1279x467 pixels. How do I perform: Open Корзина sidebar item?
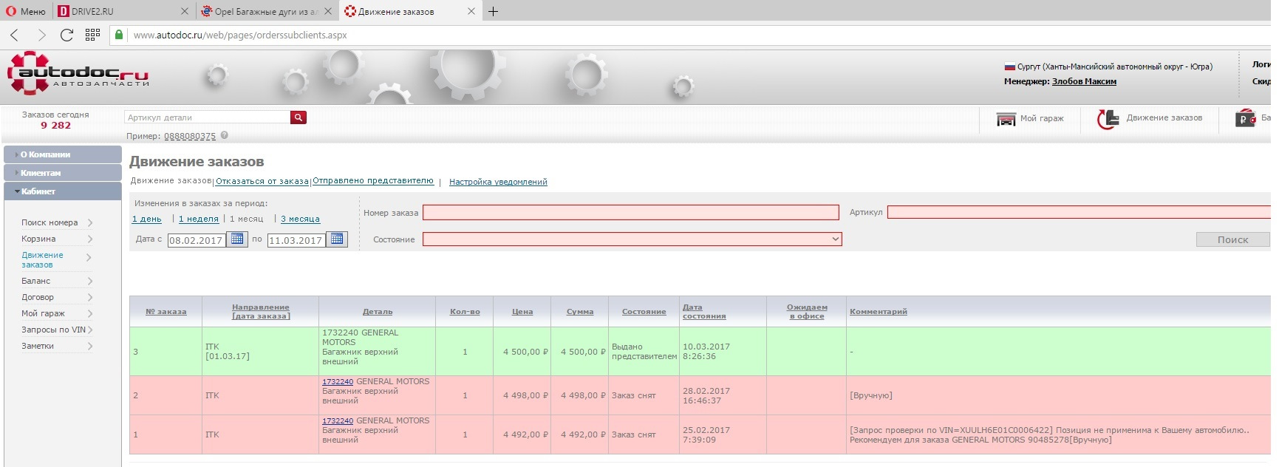57,239
